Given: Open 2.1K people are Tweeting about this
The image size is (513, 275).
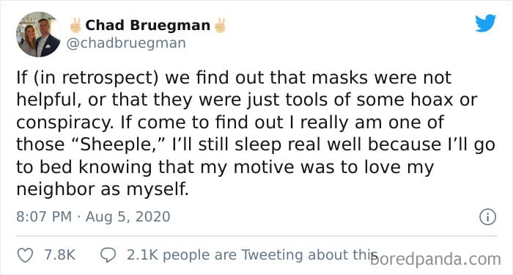Looking at the screenshot, I should (251, 255).
